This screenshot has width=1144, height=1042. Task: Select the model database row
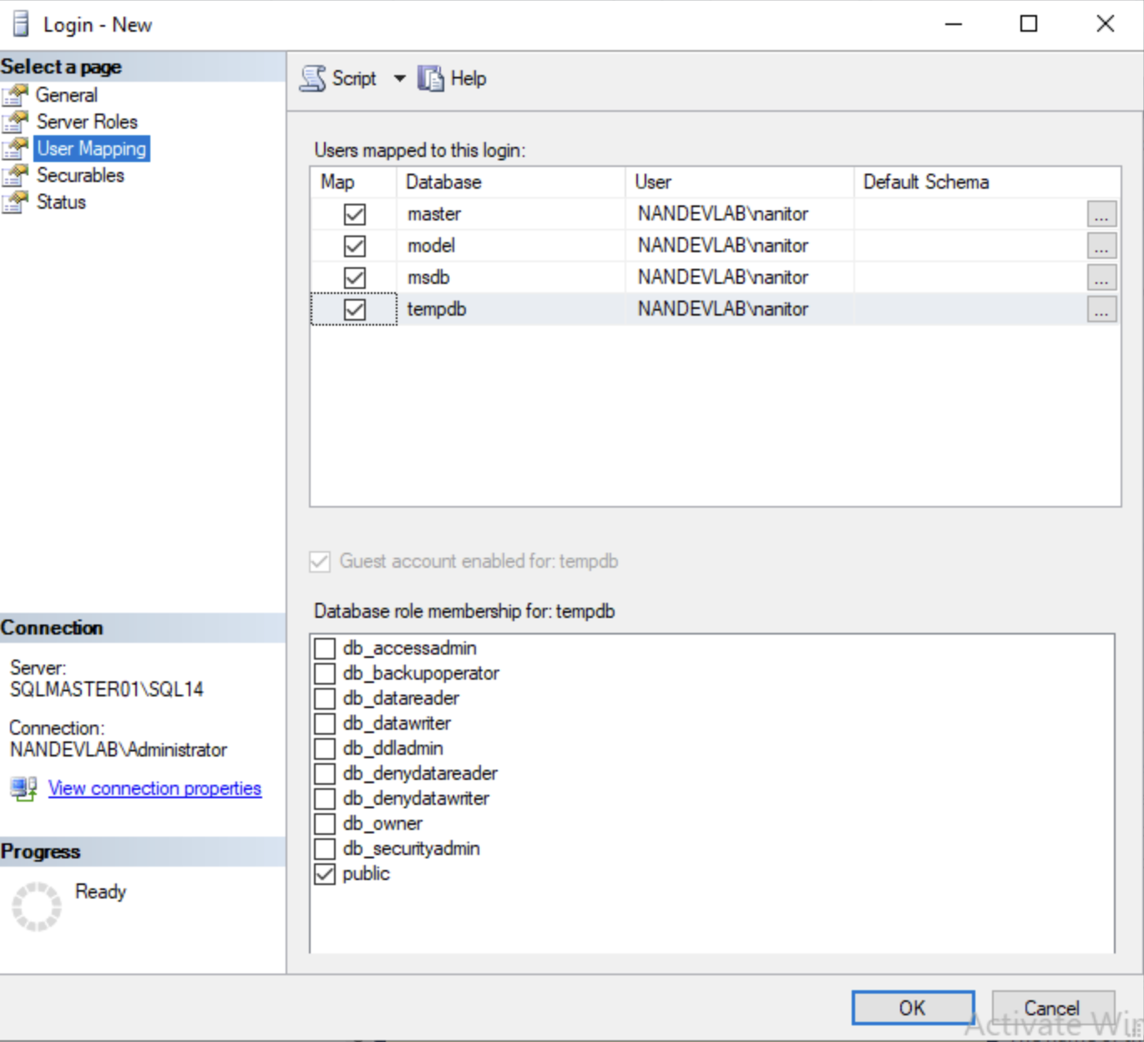431,246
